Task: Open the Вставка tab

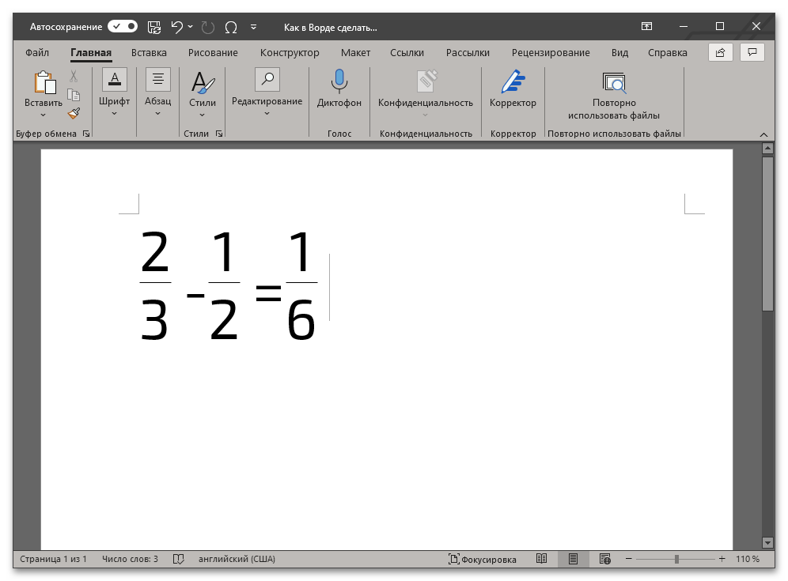Action: click(149, 53)
